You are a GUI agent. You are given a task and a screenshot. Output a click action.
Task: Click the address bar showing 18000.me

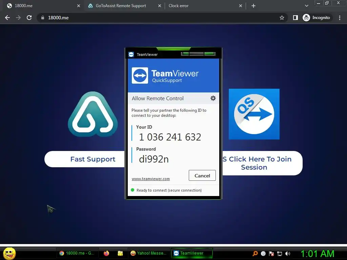[x=162, y=18]
